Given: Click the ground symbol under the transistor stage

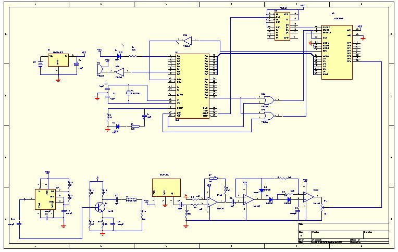Looking at the screenshot, I should (103, 234).
